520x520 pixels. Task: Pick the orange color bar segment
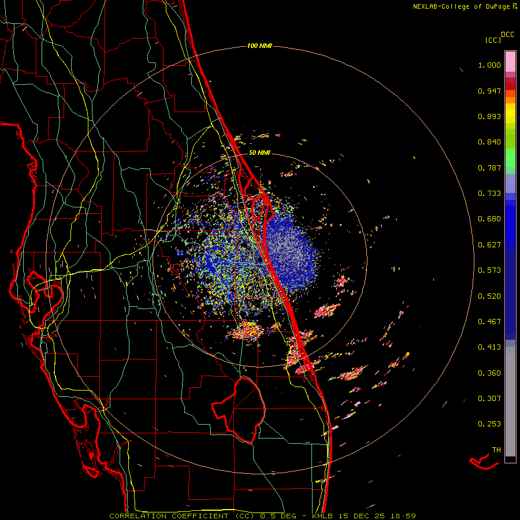[x=510, y=100]
